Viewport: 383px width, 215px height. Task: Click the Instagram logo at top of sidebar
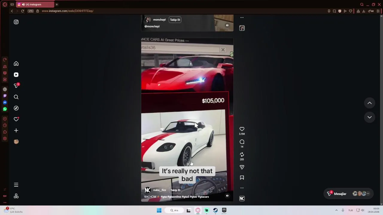[x=16, y=22]
